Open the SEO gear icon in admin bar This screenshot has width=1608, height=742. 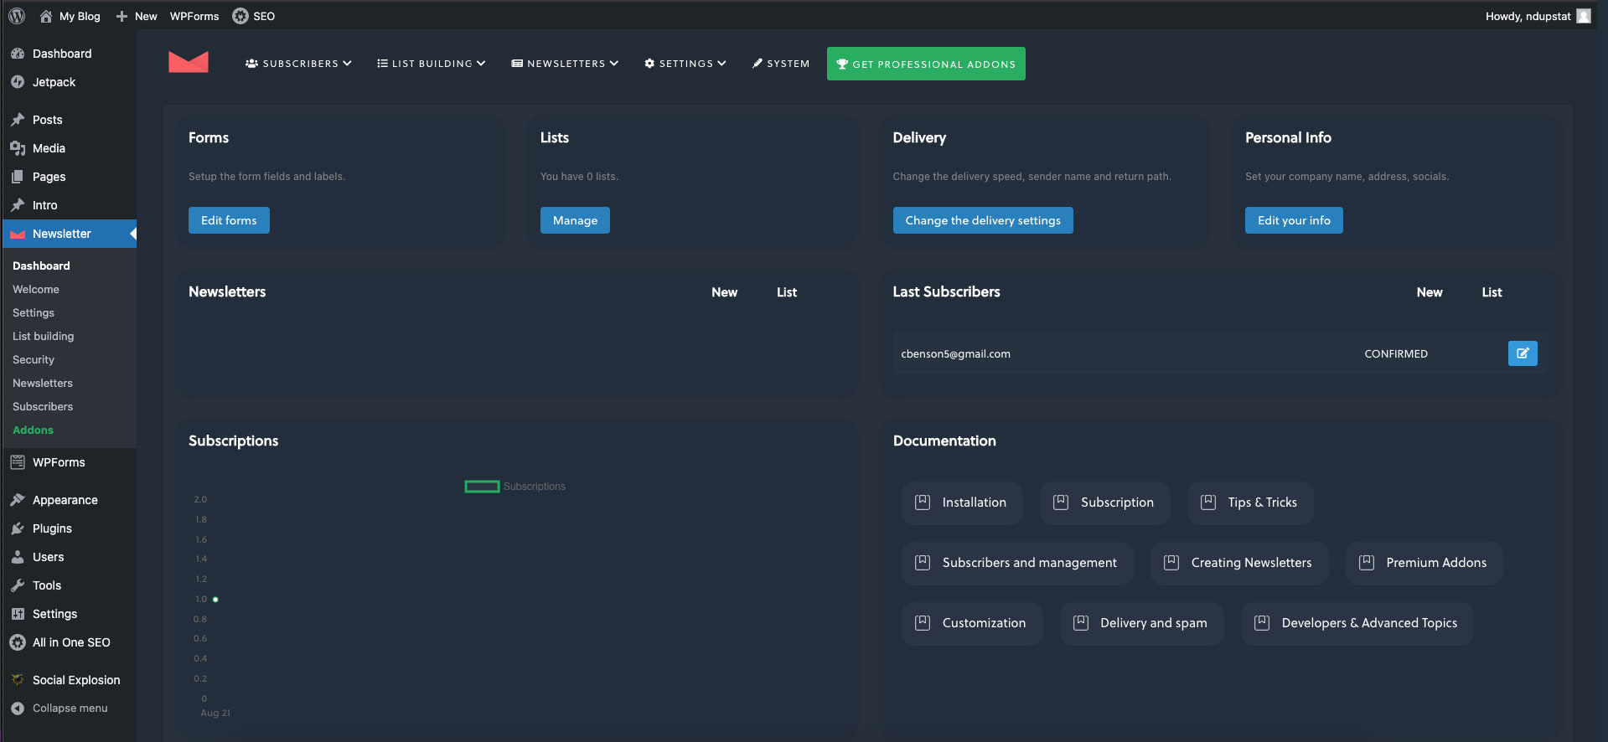click(x=240, y=16)
